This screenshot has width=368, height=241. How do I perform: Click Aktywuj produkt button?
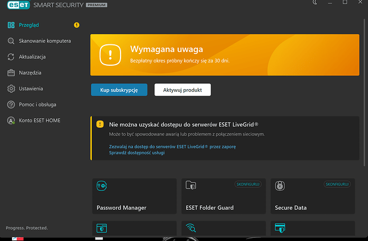click(x=182, y=90)
